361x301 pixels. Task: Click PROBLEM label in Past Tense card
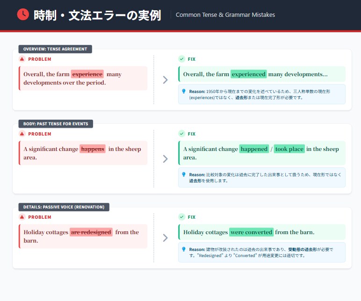click(40, 134)
